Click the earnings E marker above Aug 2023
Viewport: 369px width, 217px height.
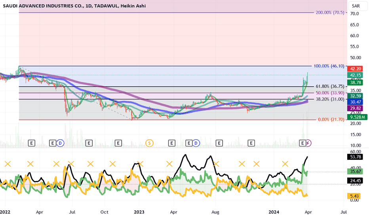click(x=219, y=143)
